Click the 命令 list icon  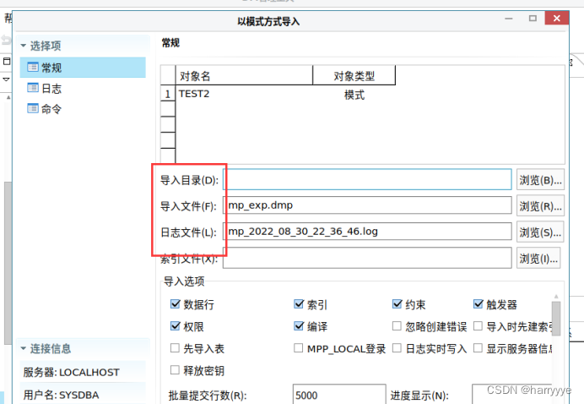tap(33, 108)
